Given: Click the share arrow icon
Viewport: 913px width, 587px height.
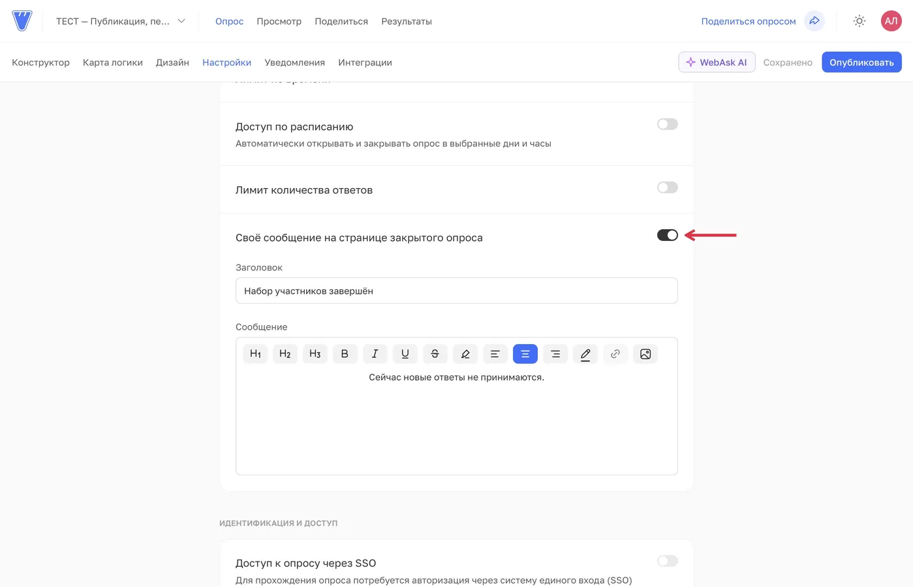Looking at the screenshot, I should 814,21.
